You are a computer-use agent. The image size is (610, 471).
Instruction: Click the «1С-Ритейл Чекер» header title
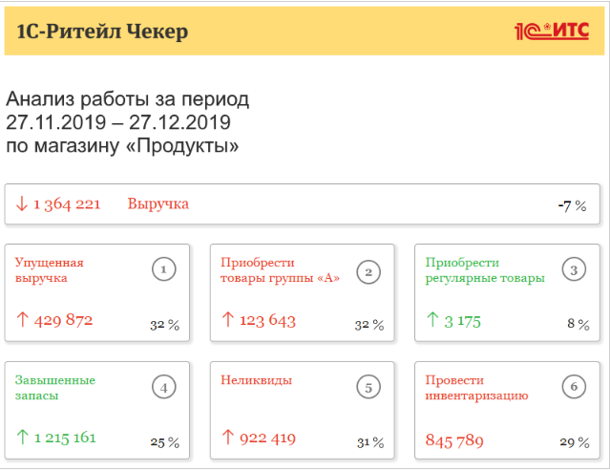tap(102, 32)
